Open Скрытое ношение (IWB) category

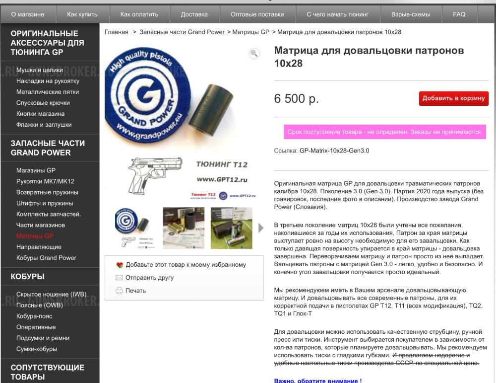[x=51, y=294]
